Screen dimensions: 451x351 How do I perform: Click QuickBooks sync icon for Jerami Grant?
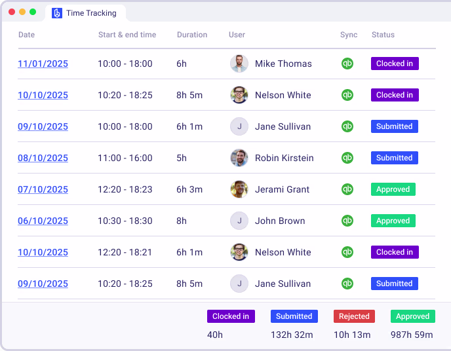(x=347, y=189)
